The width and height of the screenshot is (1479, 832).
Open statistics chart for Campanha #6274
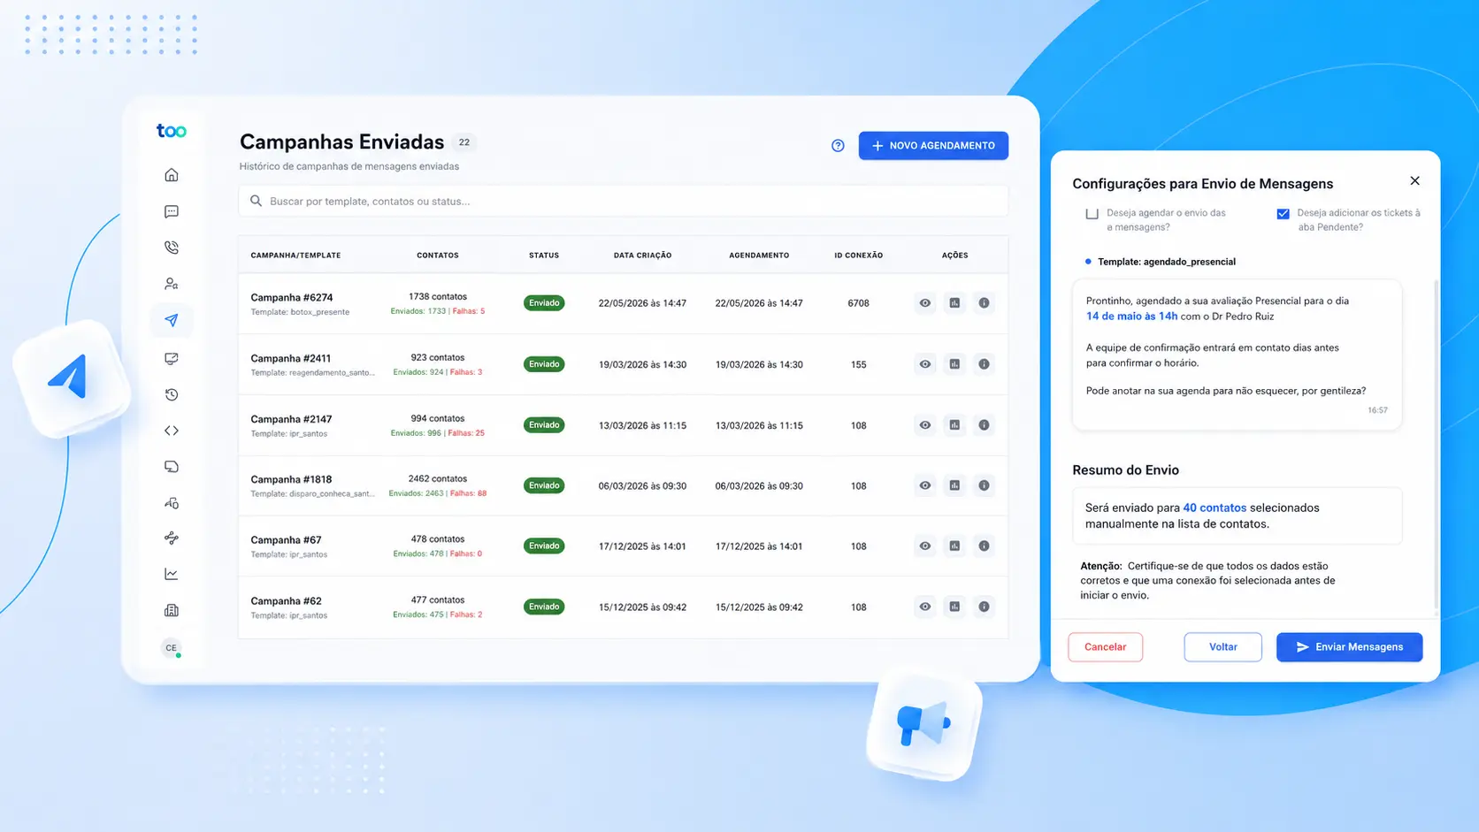[x=954, y=303]
